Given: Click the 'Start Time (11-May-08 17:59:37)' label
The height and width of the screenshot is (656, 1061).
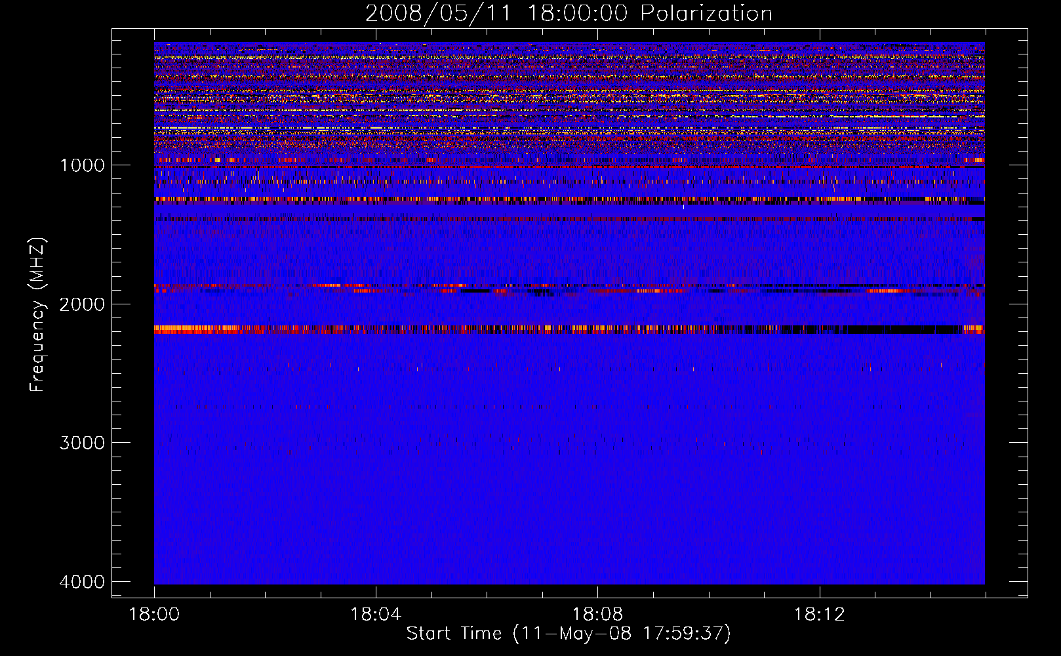Looking at the screenshot, I should (569, 634).
